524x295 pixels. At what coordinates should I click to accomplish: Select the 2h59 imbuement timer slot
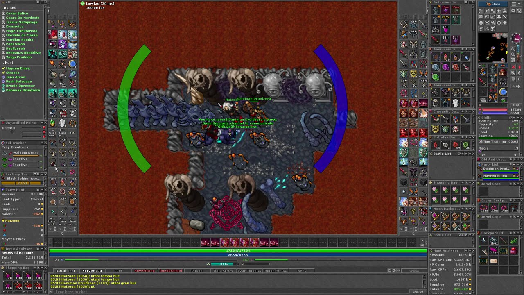(445, 20)
